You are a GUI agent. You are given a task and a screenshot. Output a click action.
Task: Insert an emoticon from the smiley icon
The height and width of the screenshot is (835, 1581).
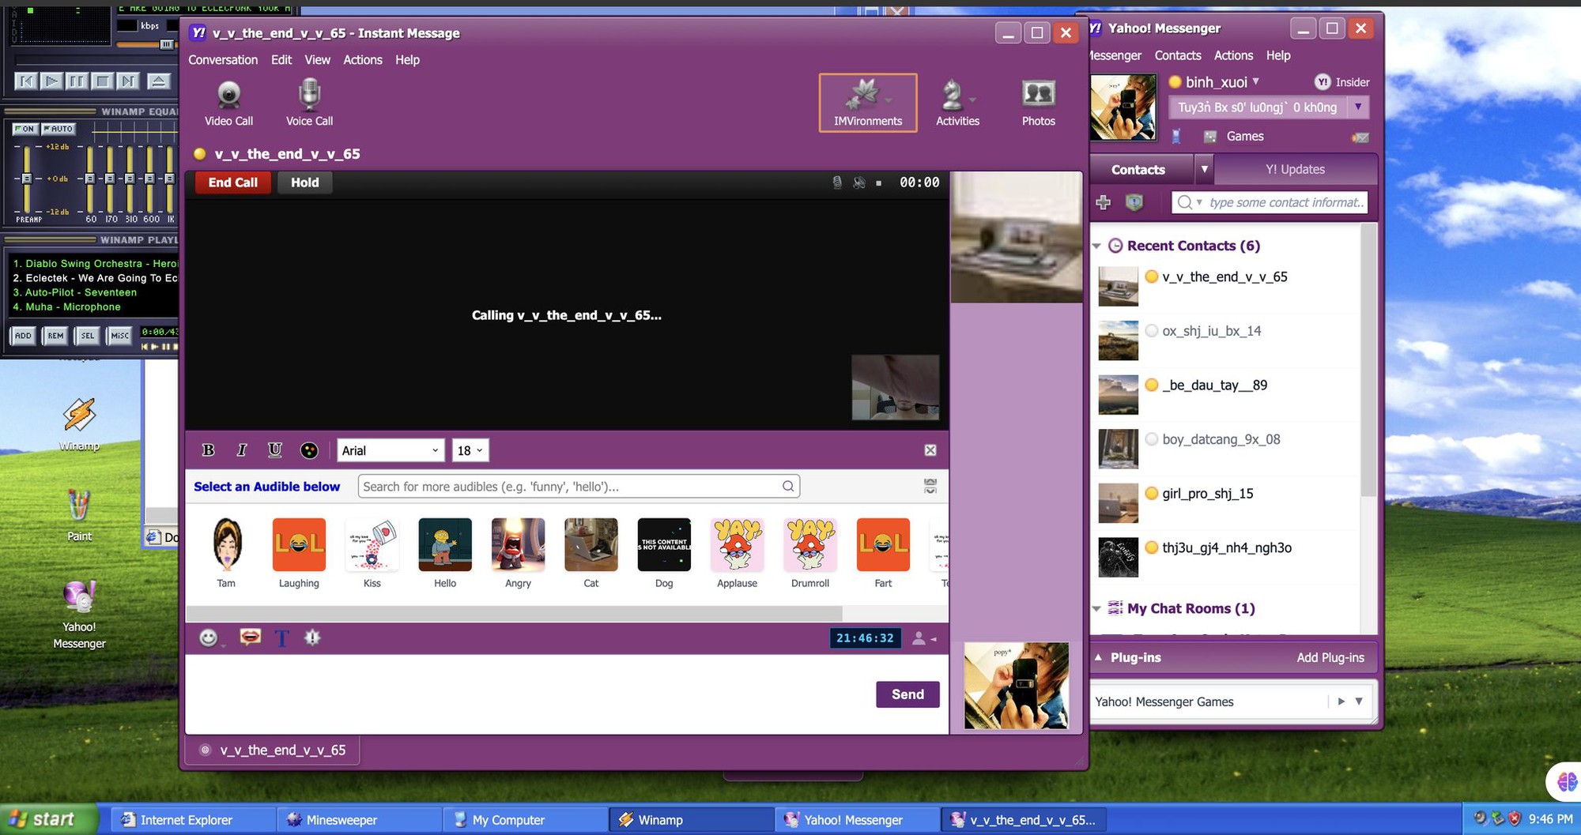coord(208,638)
